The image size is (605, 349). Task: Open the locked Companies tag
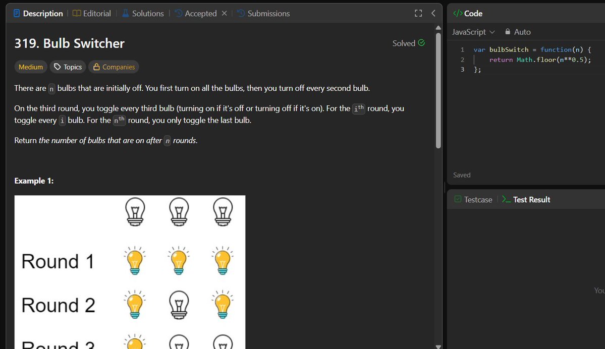[x=114, y=67]
